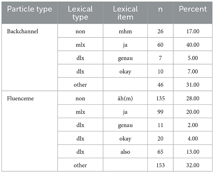214x173 pixels.
Task: Select the "Lexical type" header cell
Action: point(80,13)
